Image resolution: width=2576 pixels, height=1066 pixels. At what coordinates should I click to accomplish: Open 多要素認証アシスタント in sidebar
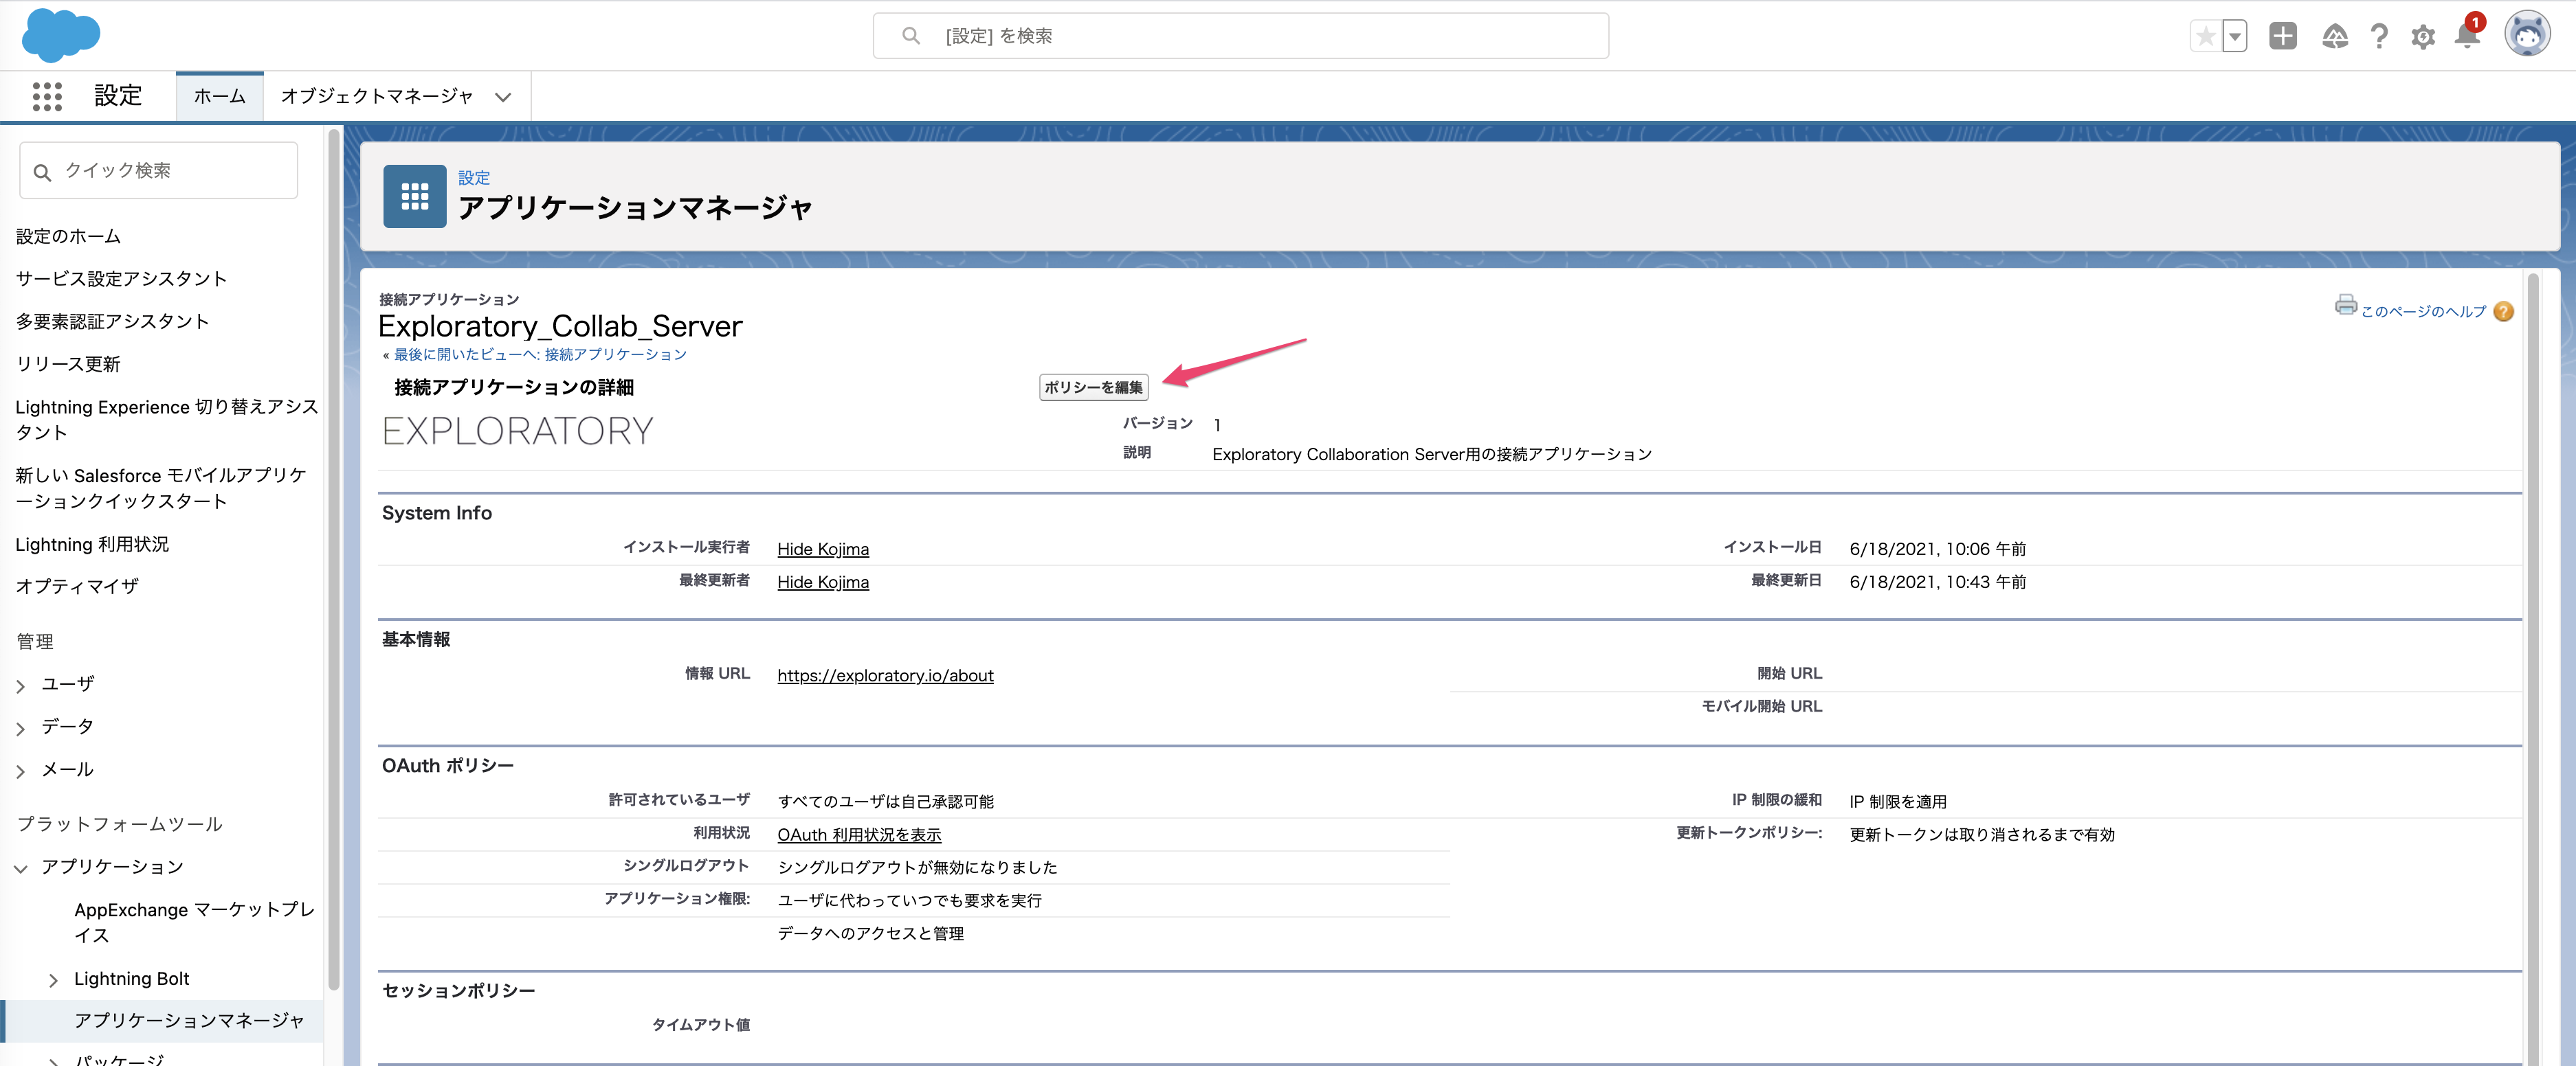(x=112, y=321)
